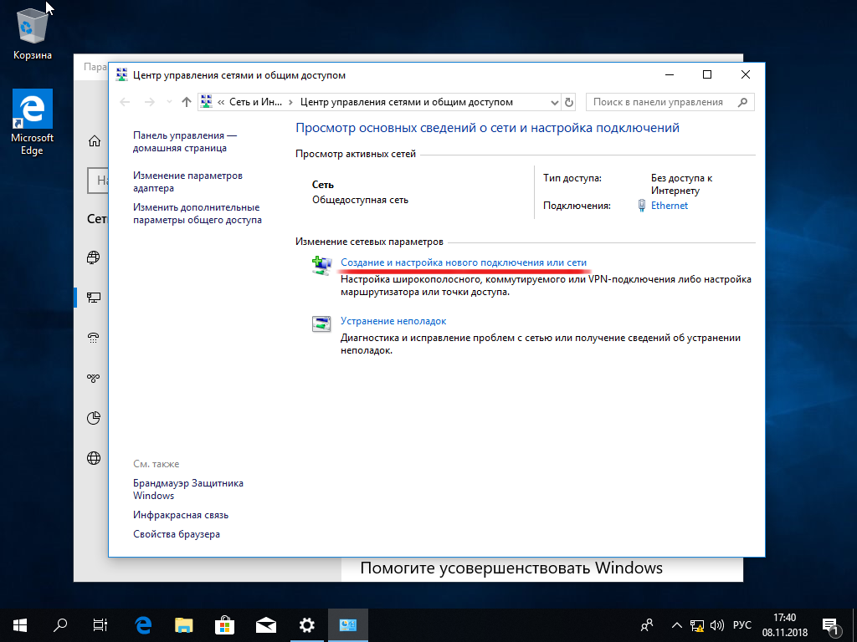857x642 pixels.
Task: Select the dial-up icon in Settings sidebar
Action: click(94, 338)
